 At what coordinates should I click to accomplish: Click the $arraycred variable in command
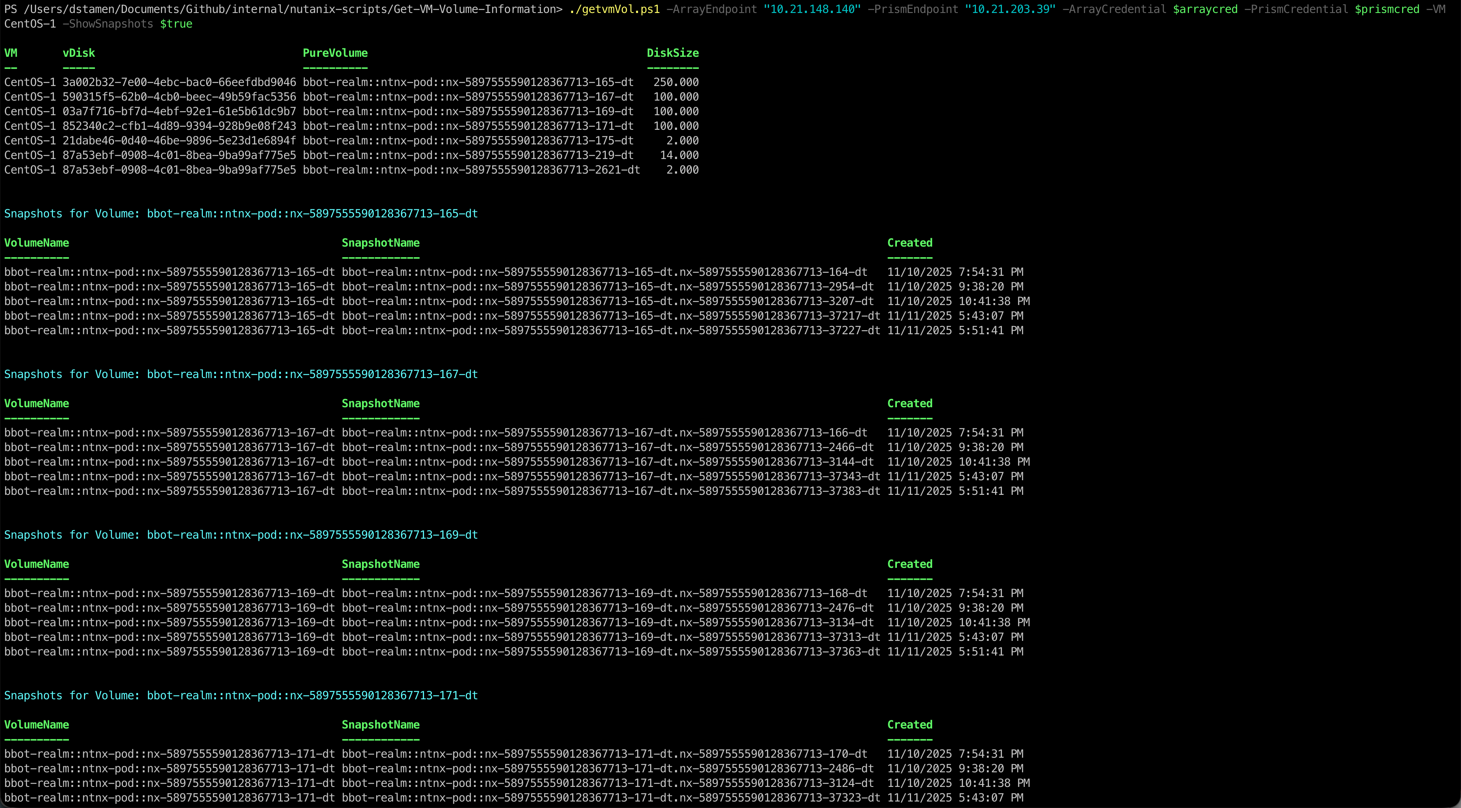1205,9
